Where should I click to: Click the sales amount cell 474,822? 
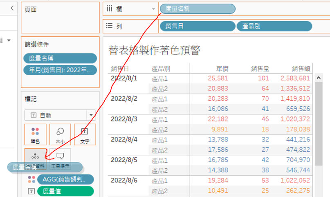coord(298,150)
